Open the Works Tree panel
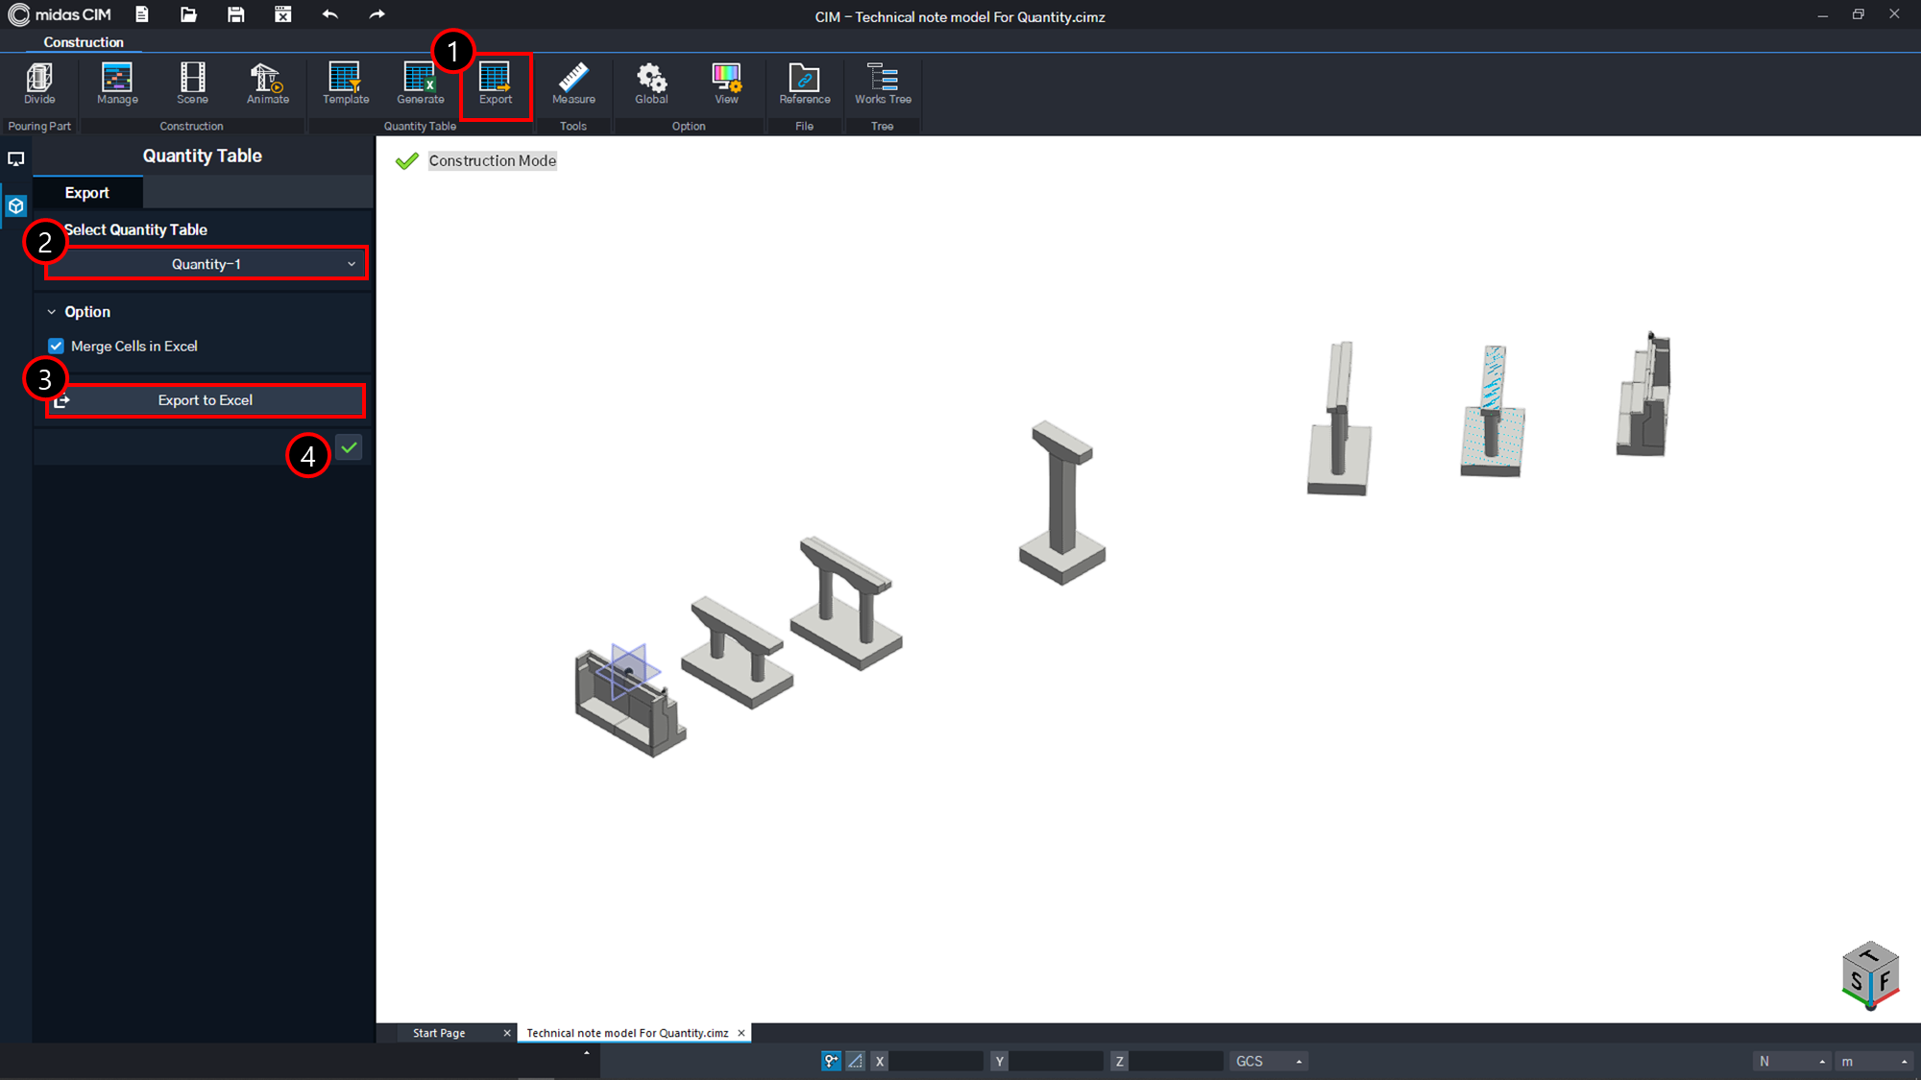Image resolution: width=1921 pixels, height=1080 pixels. click(x=882, y=84)
